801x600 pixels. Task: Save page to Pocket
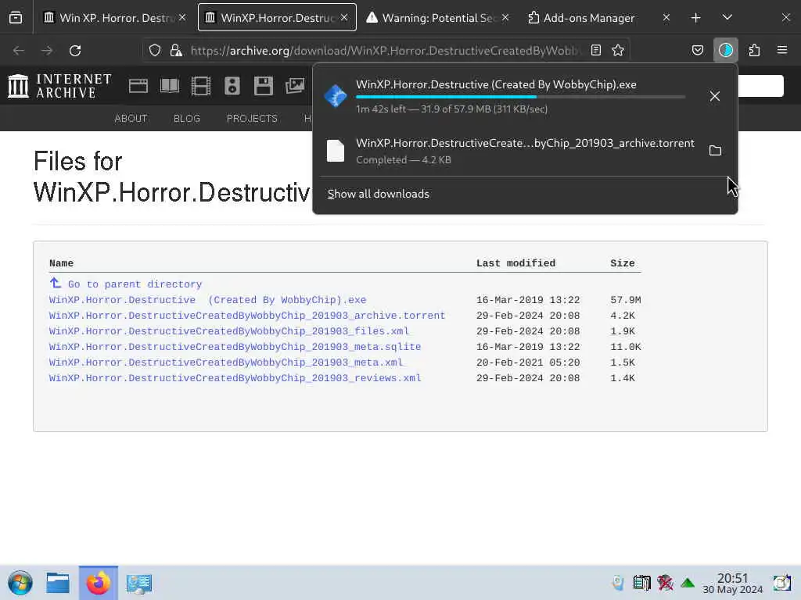tap(697, 50)
